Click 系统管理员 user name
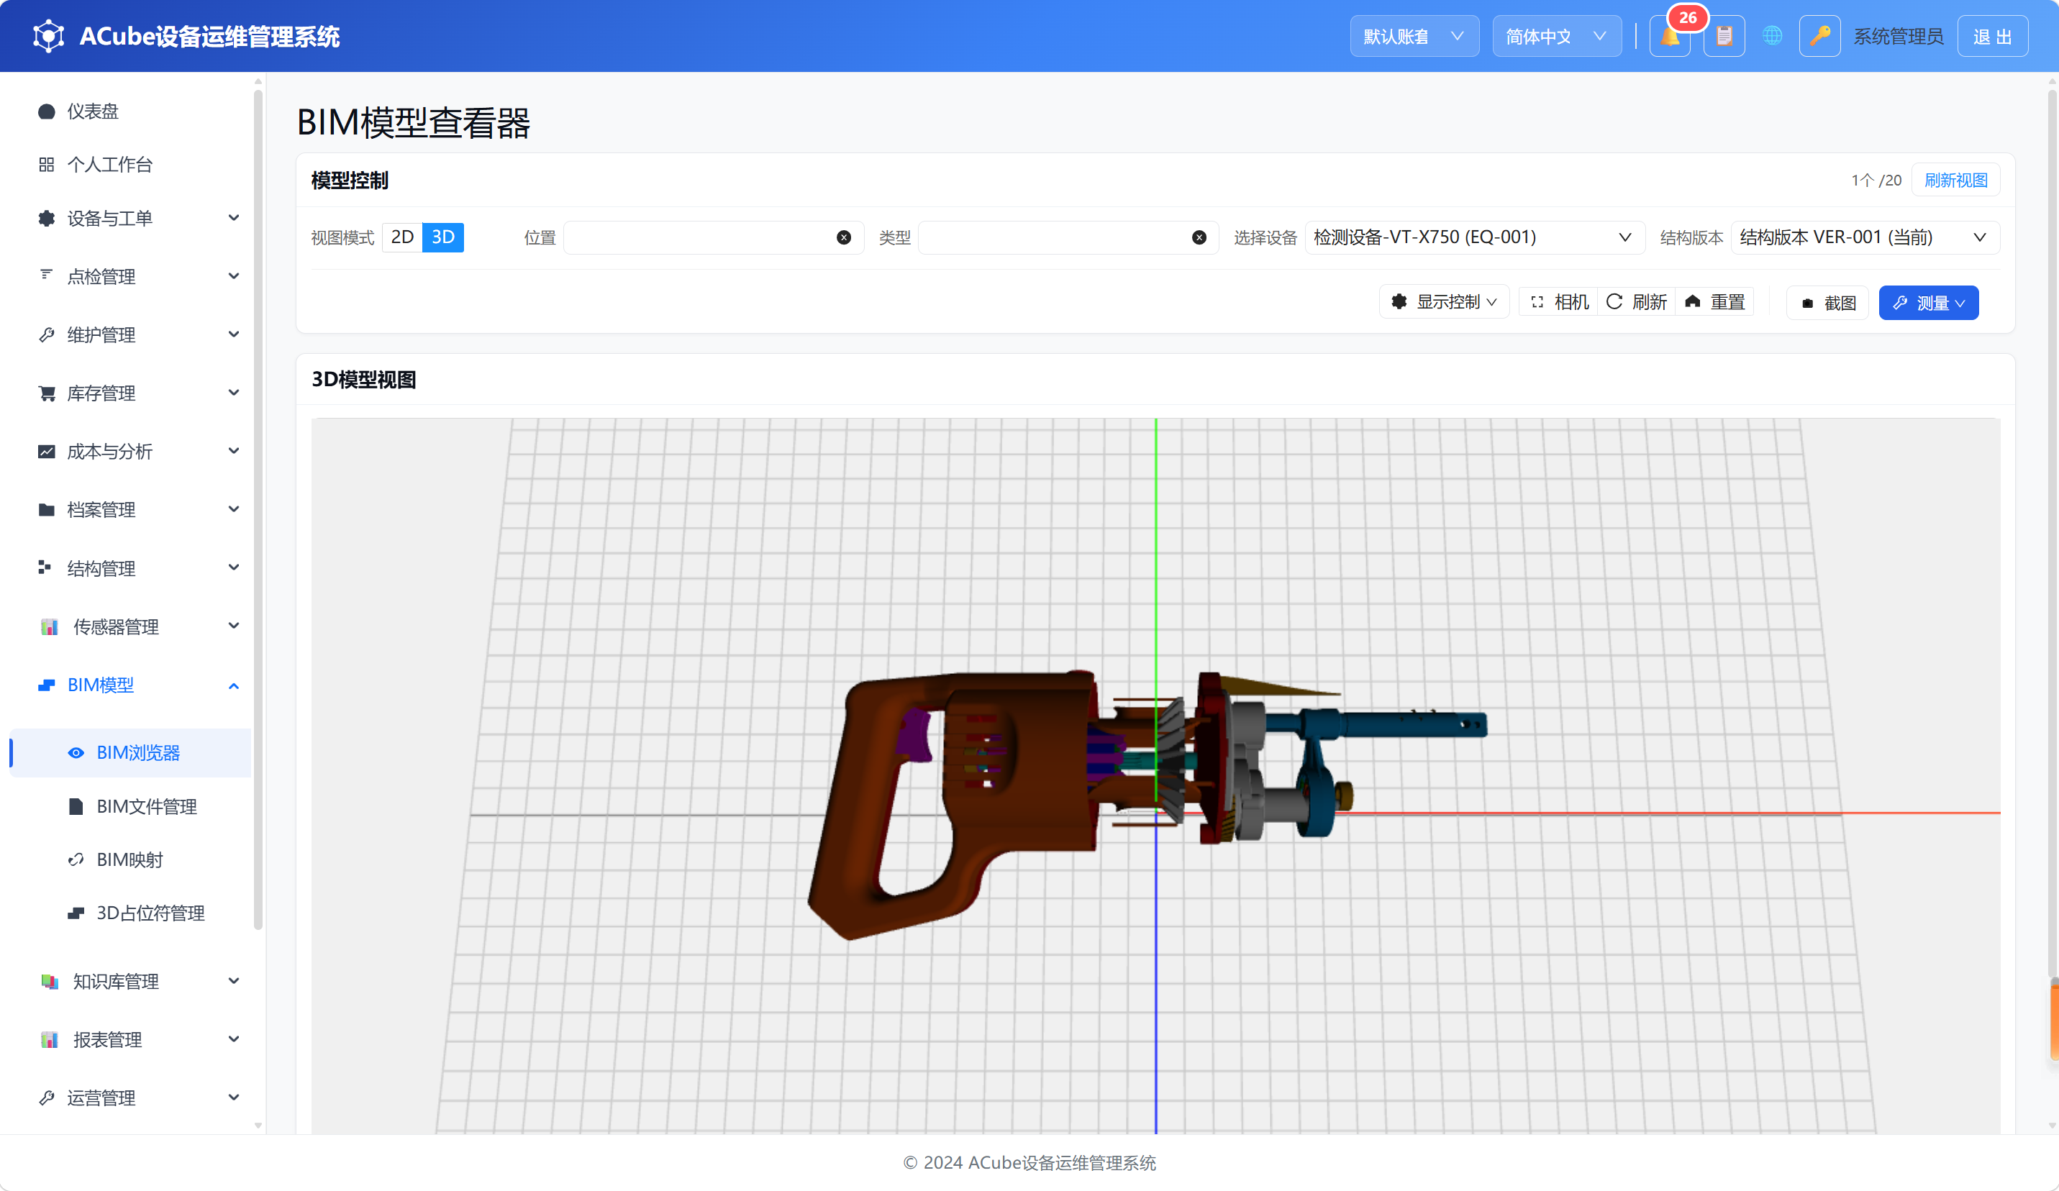This screenshot has width=2059, height=1191. 1898,37
